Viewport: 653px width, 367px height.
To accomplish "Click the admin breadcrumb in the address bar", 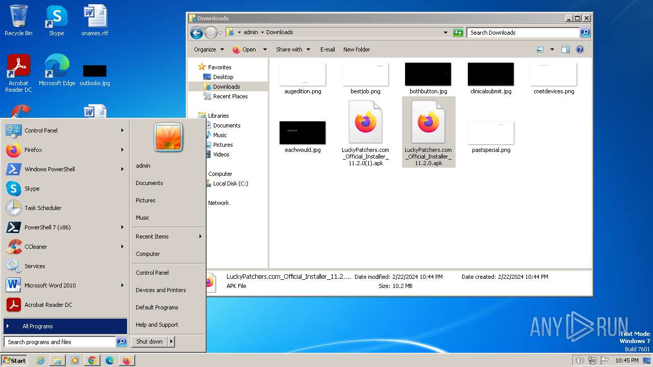I will [x=250, y=32].
